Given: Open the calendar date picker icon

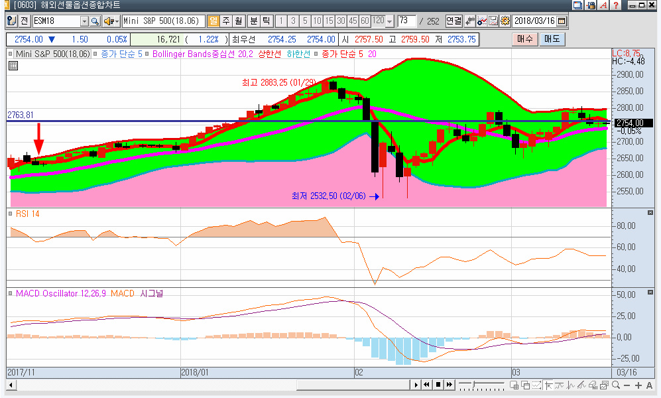Looking at the screenshot, I should [561, 21].
